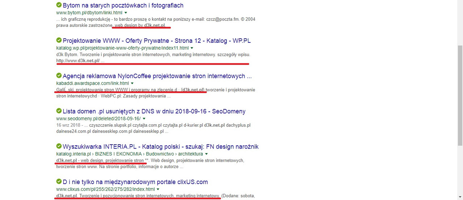Screen dimensions: 463x200
Task: Open the dropdown arrow next to the www.clixus.com URL
Action: 158,189
